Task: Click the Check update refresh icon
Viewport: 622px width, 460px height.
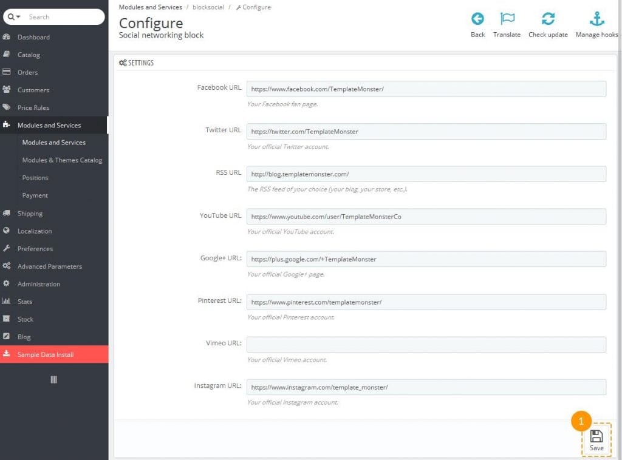Action: click(x=548, y=19)
